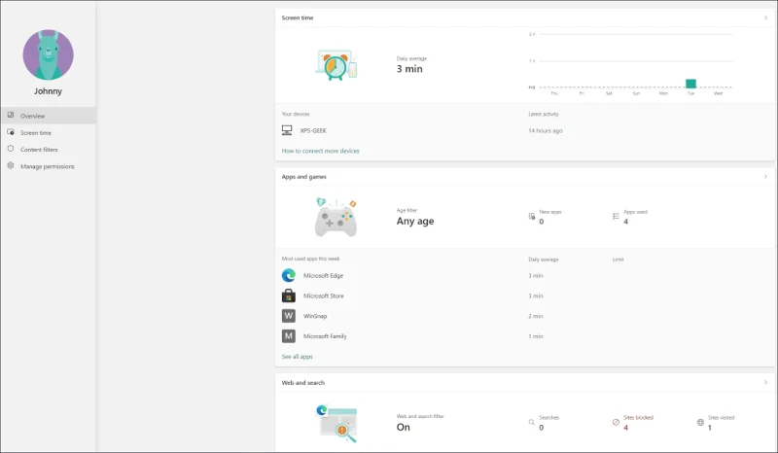778x453 pixels.
Task: Select the WinSnap app row name
Action: tap(315, 316)
